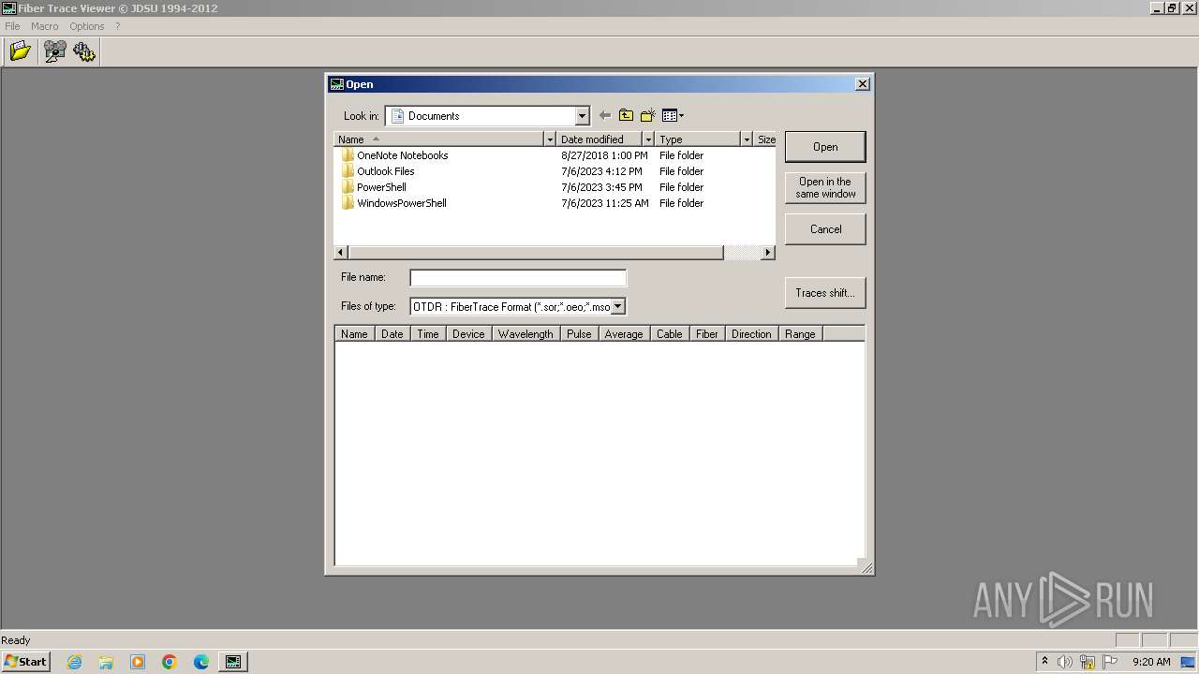Launch Microsoft Edge from the taskbar
The image size is (1199, 674).
(201, 662)
